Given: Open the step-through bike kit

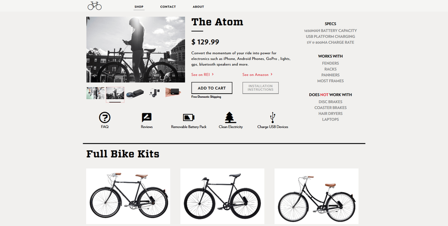Looking at the screenshot, I should 316,196.
